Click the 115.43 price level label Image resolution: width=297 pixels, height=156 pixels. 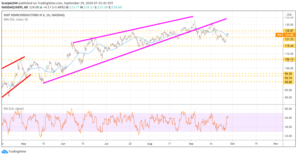289,46
